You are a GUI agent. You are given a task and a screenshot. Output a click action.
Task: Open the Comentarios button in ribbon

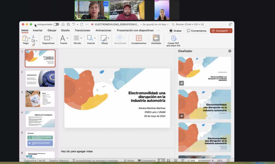coord(197,31)
